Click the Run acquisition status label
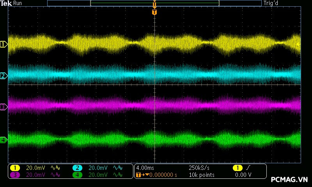Screen dimensions: 312x187 18,3
